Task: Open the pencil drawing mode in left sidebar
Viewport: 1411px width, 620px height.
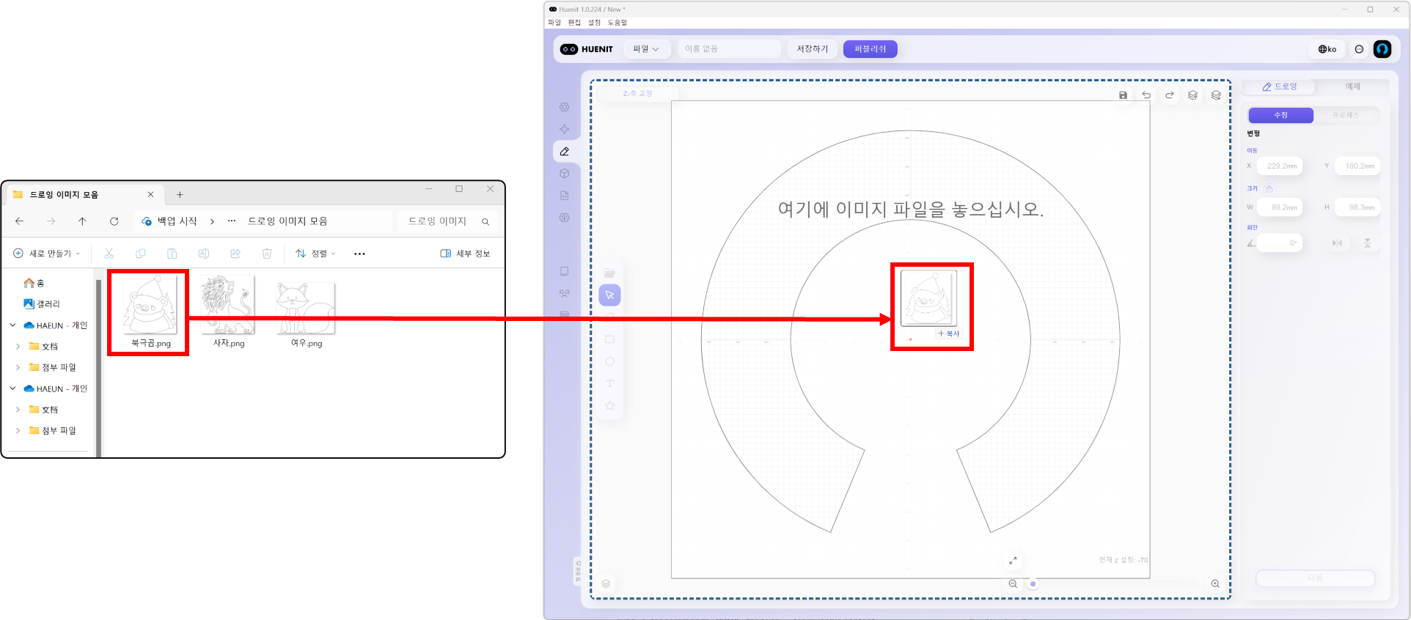Action: click(x=565, y=152)
